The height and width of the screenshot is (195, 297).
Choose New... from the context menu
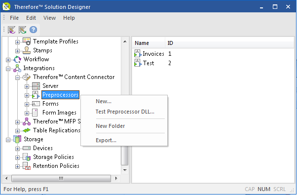(124, 101)
